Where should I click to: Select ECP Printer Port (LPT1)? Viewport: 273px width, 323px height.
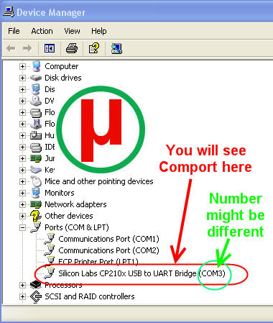coord(98,261)
